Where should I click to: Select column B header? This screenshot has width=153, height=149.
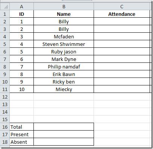coord(64,6)
